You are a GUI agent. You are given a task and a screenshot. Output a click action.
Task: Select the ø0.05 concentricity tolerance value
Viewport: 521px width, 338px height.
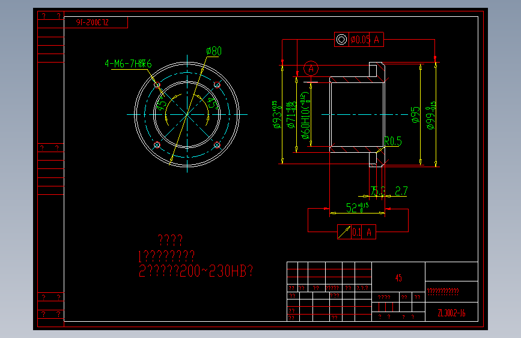click(x=360, y=40)
